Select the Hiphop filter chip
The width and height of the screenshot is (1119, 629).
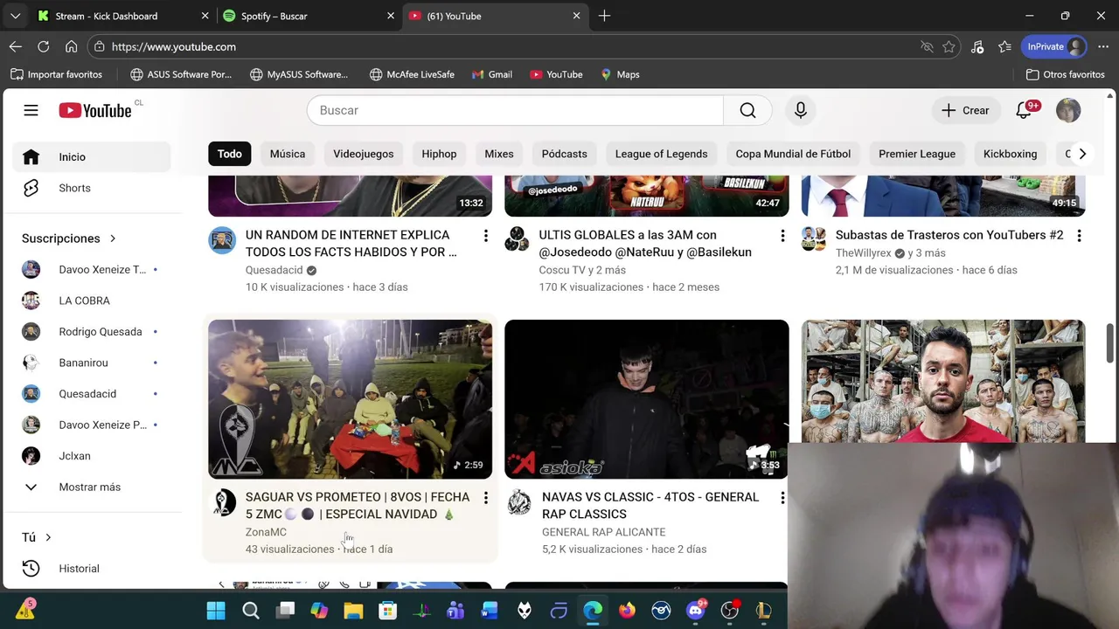[x=439, y=154]
